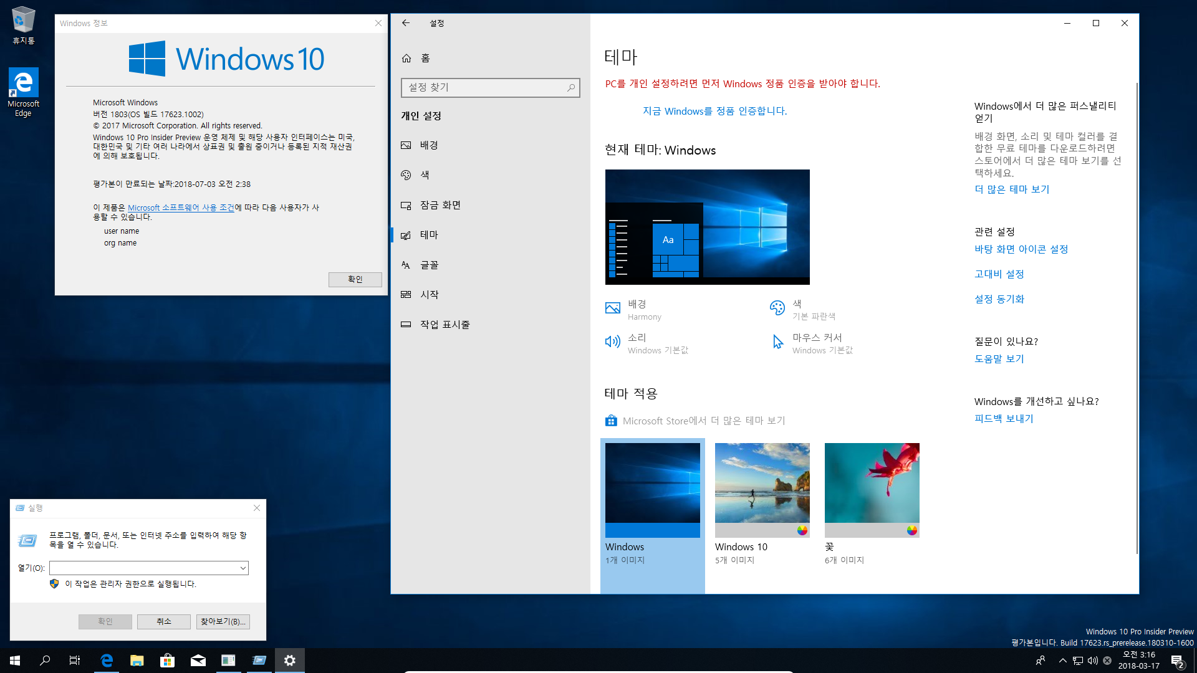Select the Flowers theme thumbnail
The width and height of the screenshot is (1197, 673).
coord(872,490)
